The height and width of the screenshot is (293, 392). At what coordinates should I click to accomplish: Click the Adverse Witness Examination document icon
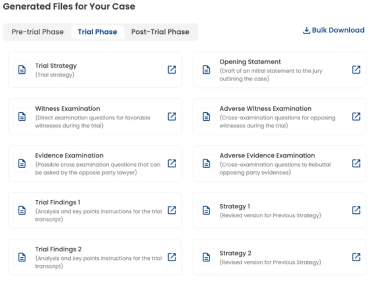click(x=206, y=116)
